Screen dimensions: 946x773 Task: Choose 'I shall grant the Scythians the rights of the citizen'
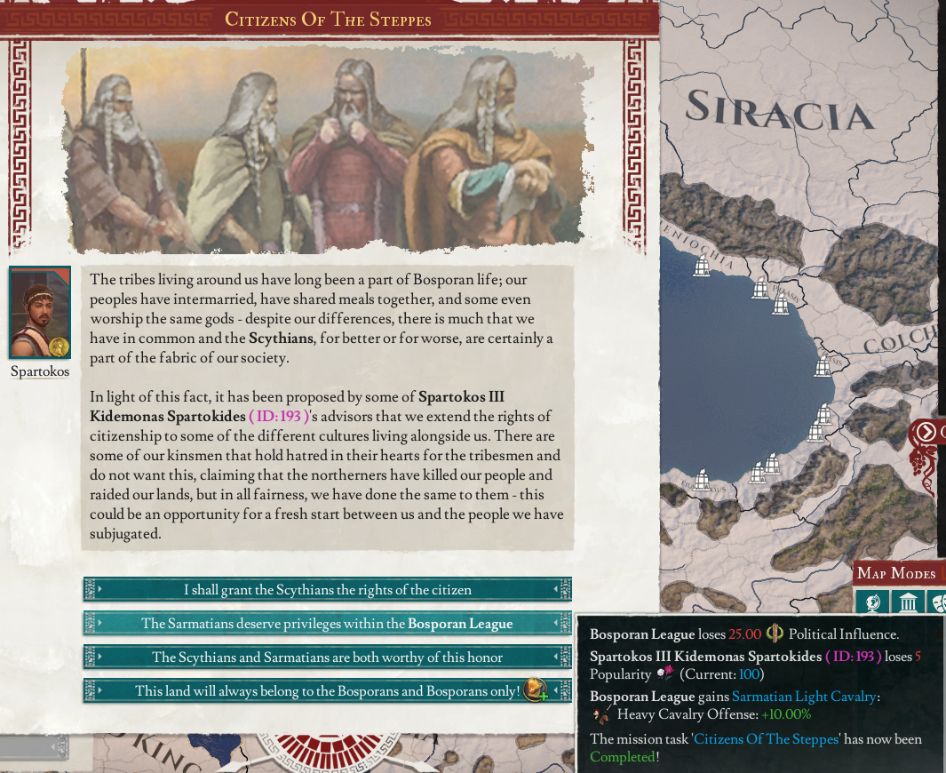pyautogui.click(x=327, y=590)
